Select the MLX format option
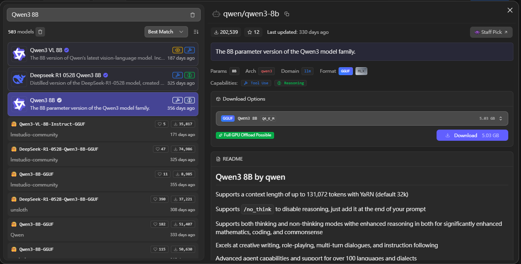521x264 pixels. pyautogui.click(x=361, y=71)
